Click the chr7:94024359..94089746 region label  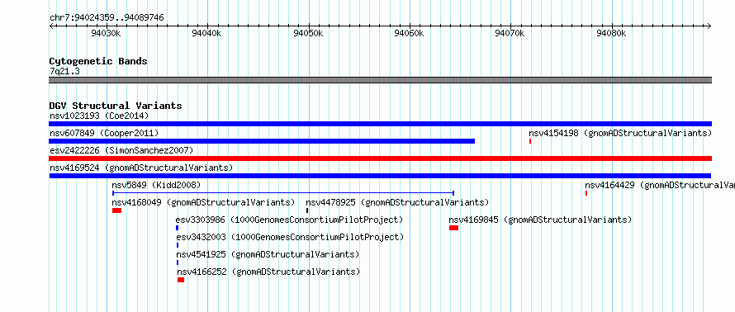click(x=107, y=18)
